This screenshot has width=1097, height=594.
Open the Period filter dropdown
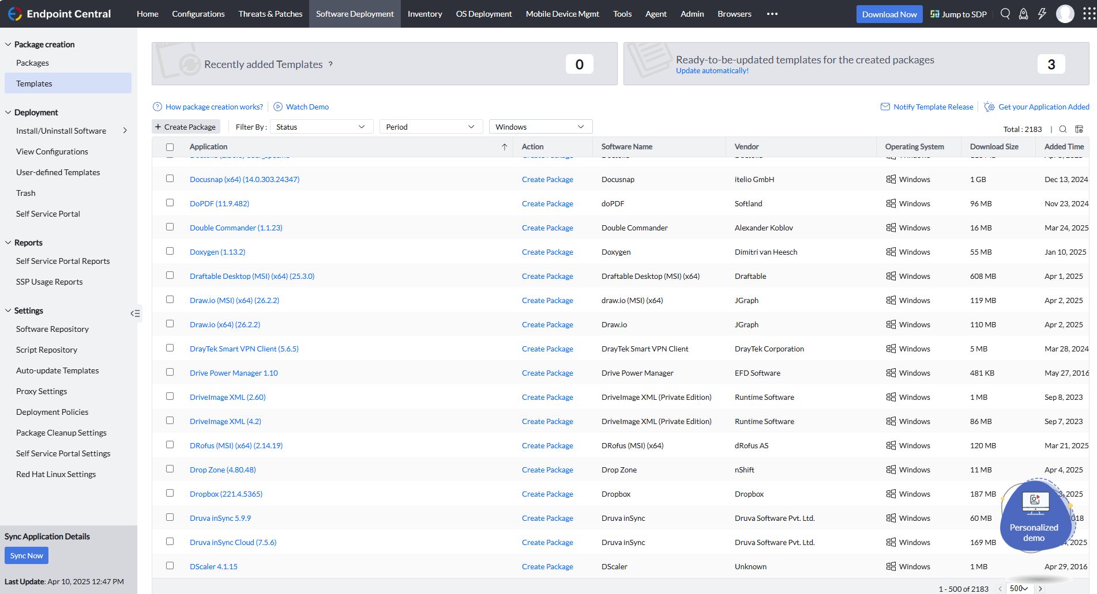[x=431, y=127]
